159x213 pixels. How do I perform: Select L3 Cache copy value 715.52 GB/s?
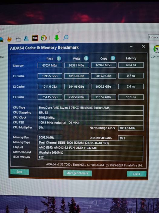click(x=104, y=97)
